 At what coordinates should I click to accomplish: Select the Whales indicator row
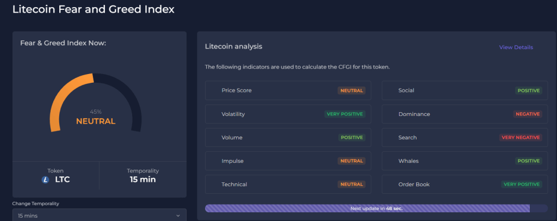coord(465,161)
